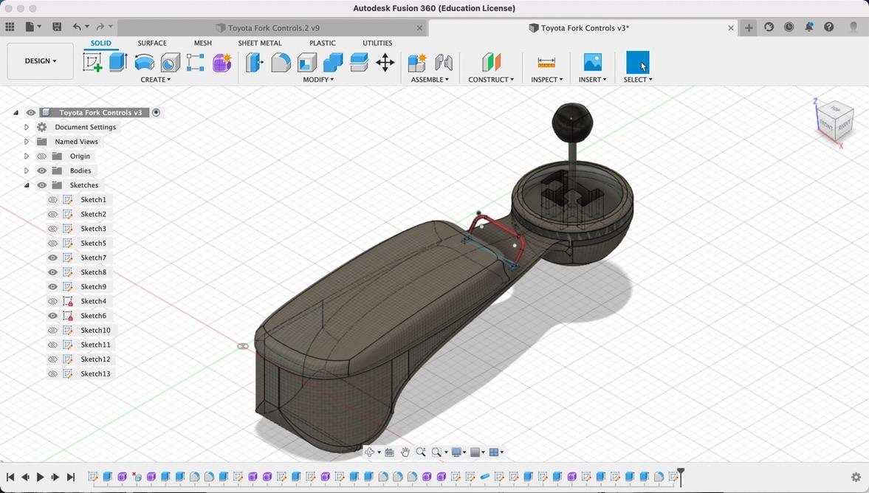Open timeline settings gear icon
This screenshot has height=493, width=869.
pos(856,477)
